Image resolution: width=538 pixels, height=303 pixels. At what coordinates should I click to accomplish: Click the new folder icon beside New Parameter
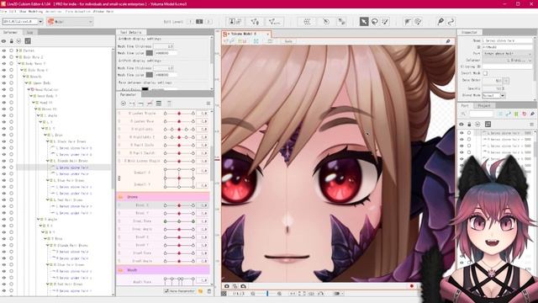[201, 291]
